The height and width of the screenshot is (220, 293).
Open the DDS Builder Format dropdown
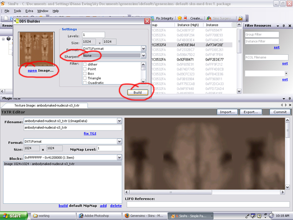click(x=143, y=48)
